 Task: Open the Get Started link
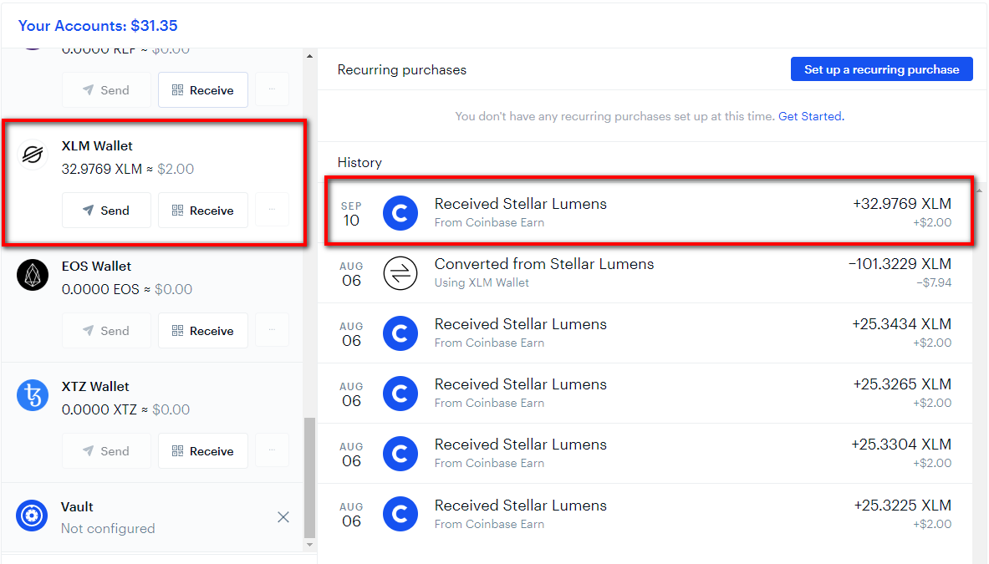811,116
